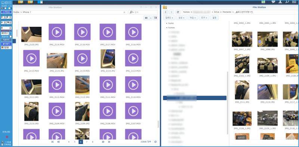Select the IMG_2108.MOV video icon
Screen dimensions: 299x147
point(108,111)
